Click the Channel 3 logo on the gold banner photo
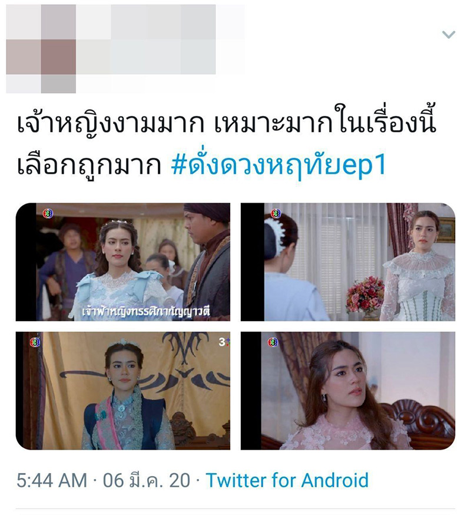Viewport: 471px width, 515px height. [x=35, y=342]
